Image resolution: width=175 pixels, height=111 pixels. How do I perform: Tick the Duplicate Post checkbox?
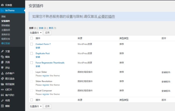coord(31,53)
